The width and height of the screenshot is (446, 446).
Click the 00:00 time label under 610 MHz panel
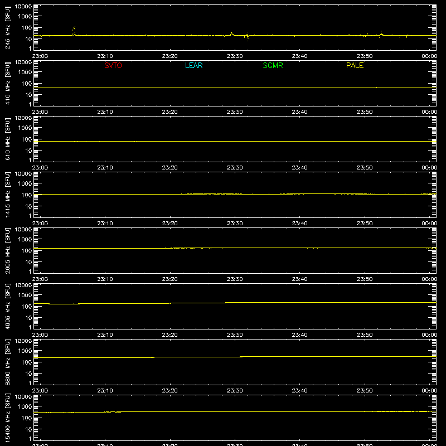[429, 168]
